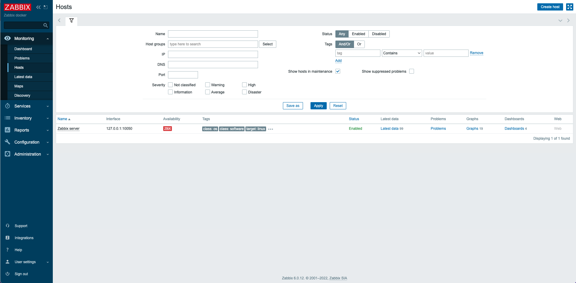Enable Show suppressed problems
576x283 pixels.
click(x=411, y=71)
